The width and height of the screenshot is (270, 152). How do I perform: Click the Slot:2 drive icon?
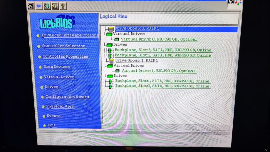pyautogui.click(x=110, y=56)
